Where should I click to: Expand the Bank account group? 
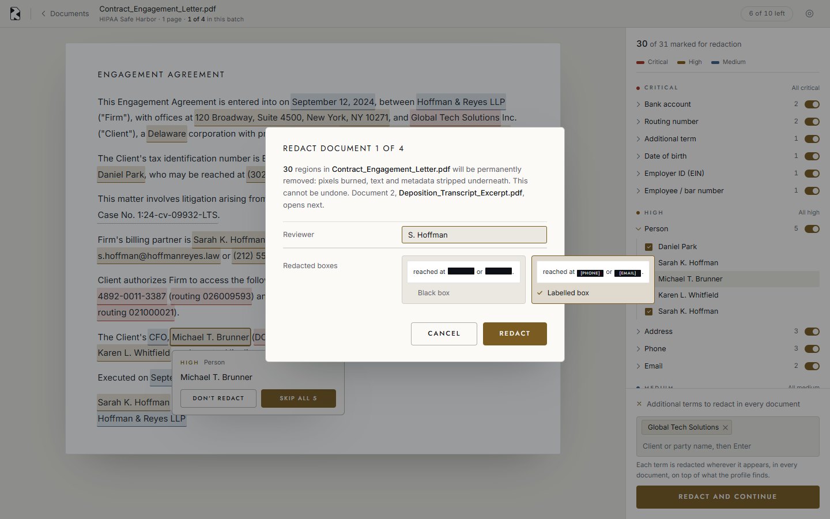point(639,104)
